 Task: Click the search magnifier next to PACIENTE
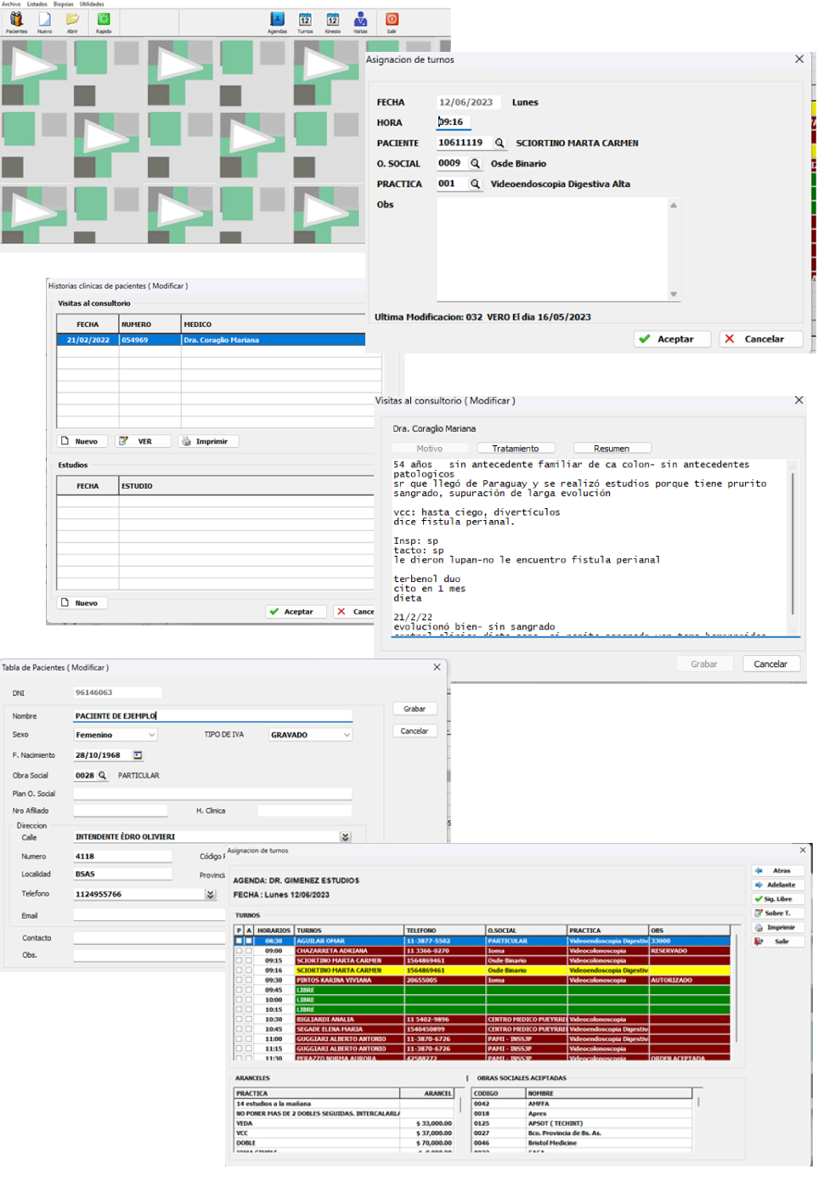tap(499, 144)
